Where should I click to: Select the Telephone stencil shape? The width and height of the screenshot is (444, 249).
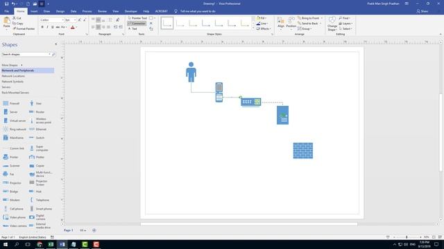(39, 200)
